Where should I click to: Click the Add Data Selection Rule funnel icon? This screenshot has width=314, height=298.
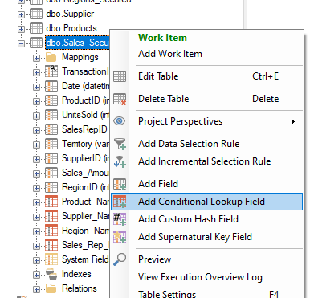[120, 144]
